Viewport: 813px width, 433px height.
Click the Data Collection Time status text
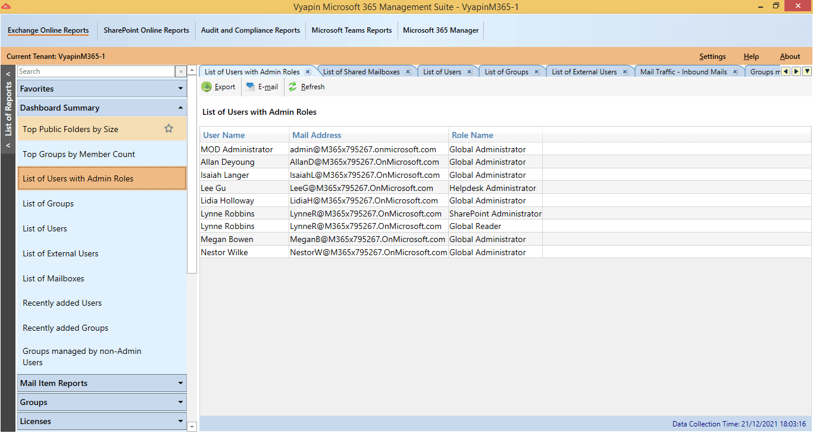point(740,424)
